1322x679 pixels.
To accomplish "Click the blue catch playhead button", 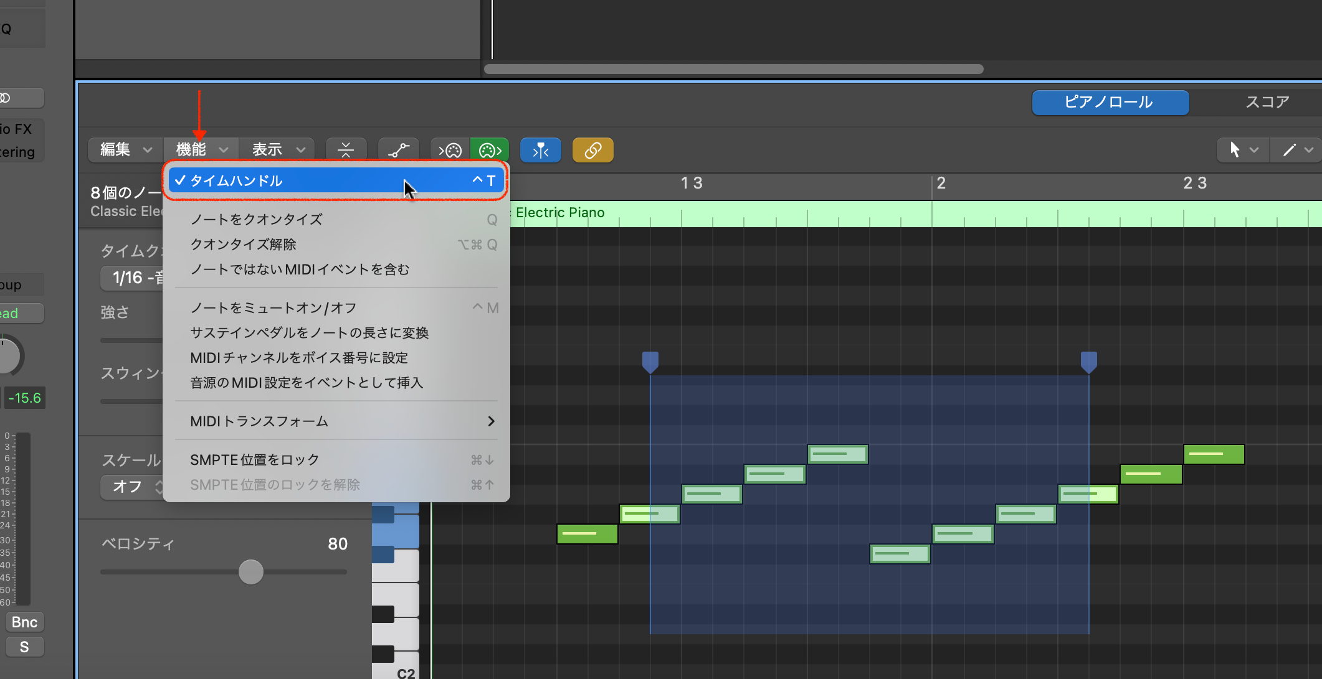I will click(540, 150).
